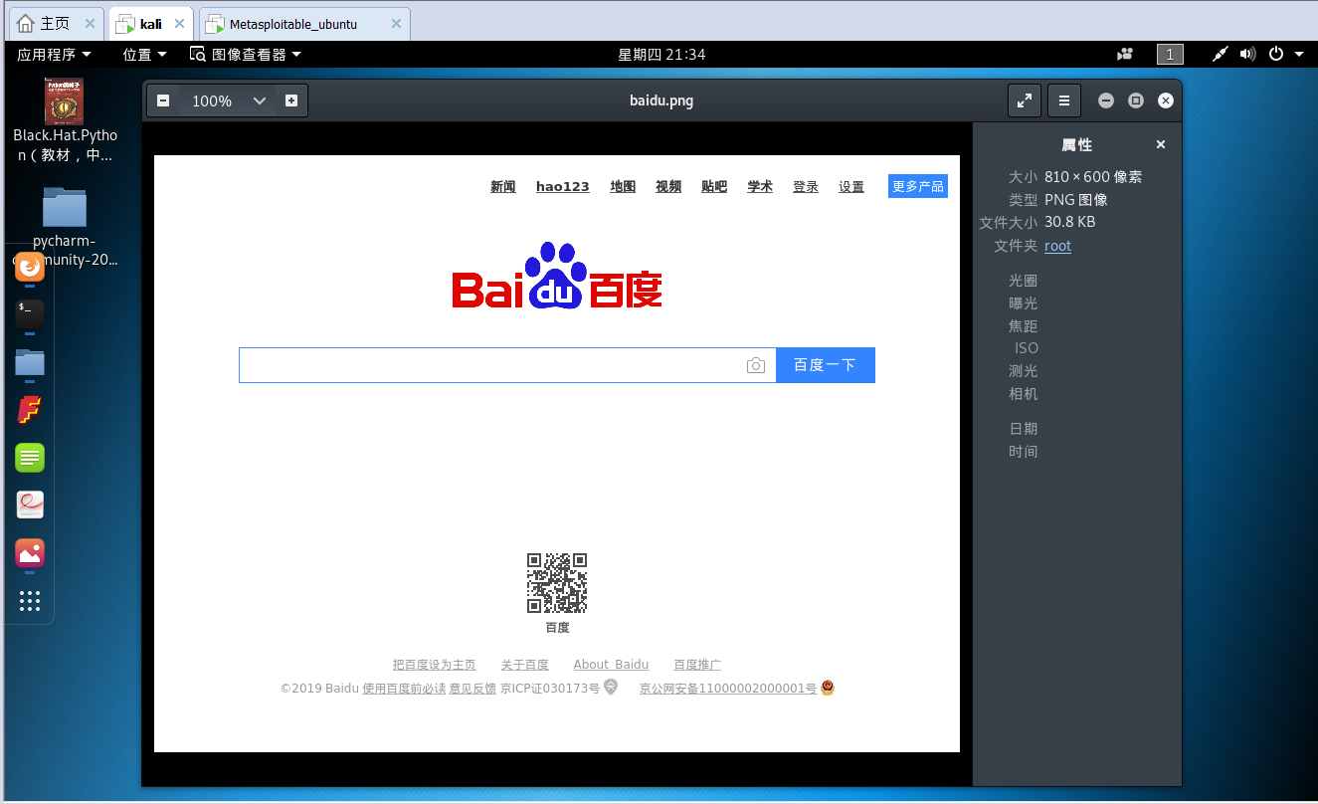Click the About Baidu link
Screen dimensions: 1318x804
611,665
